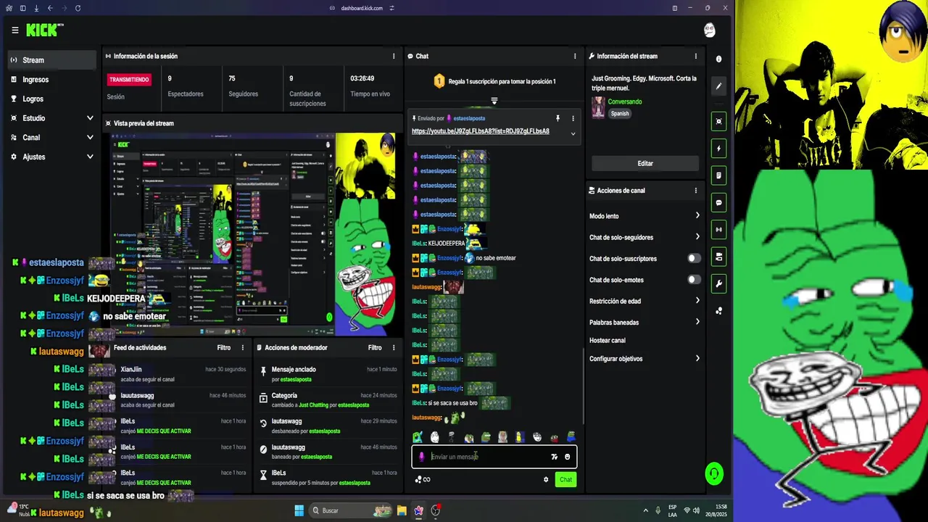928x522 pixels.
Task: Open Modo lento options
Action: click(645, 216)
